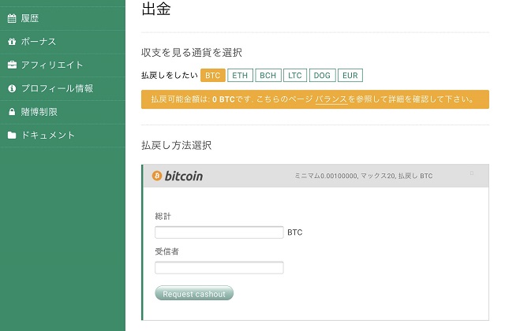Focus the 総計 amount input field
Viewport: 505px width, 331px height.
pyautogui.click(x=219, y=232)
